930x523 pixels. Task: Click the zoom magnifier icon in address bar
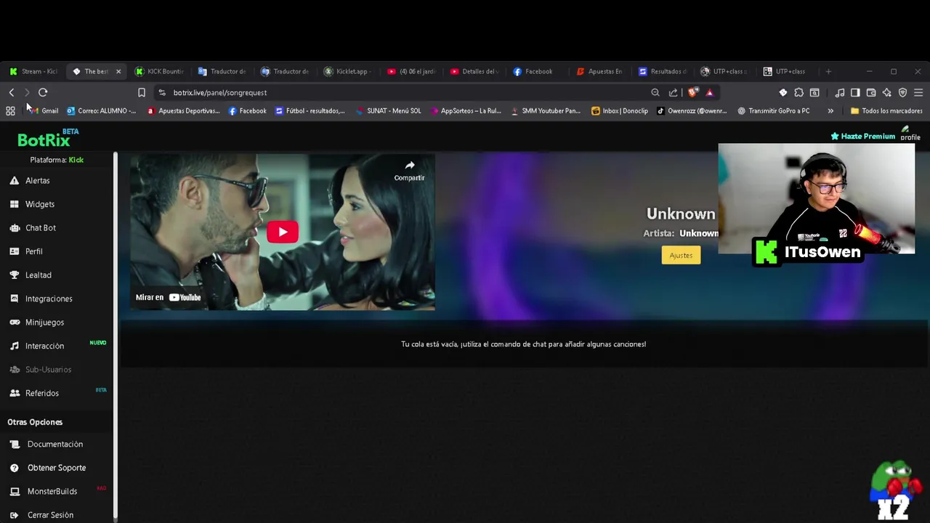click(x=655, y=92)
